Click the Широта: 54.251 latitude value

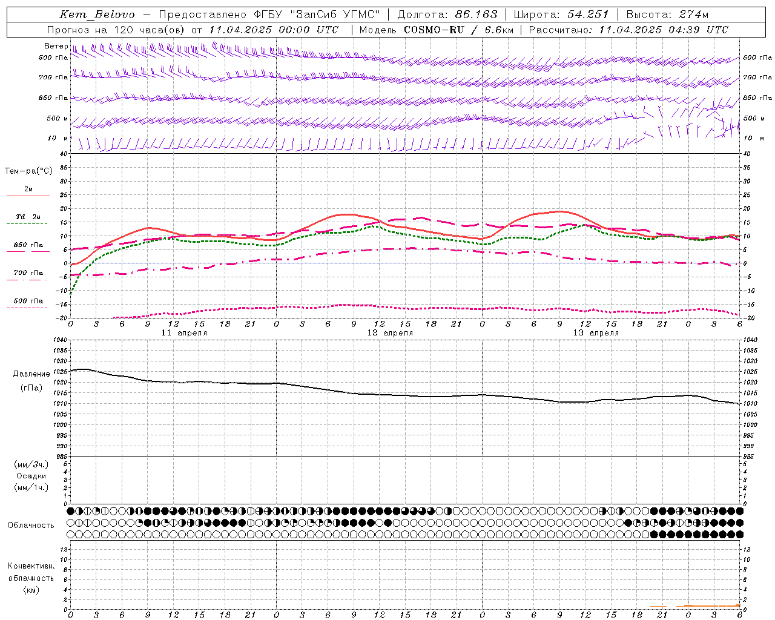click(x=561, y=15)
